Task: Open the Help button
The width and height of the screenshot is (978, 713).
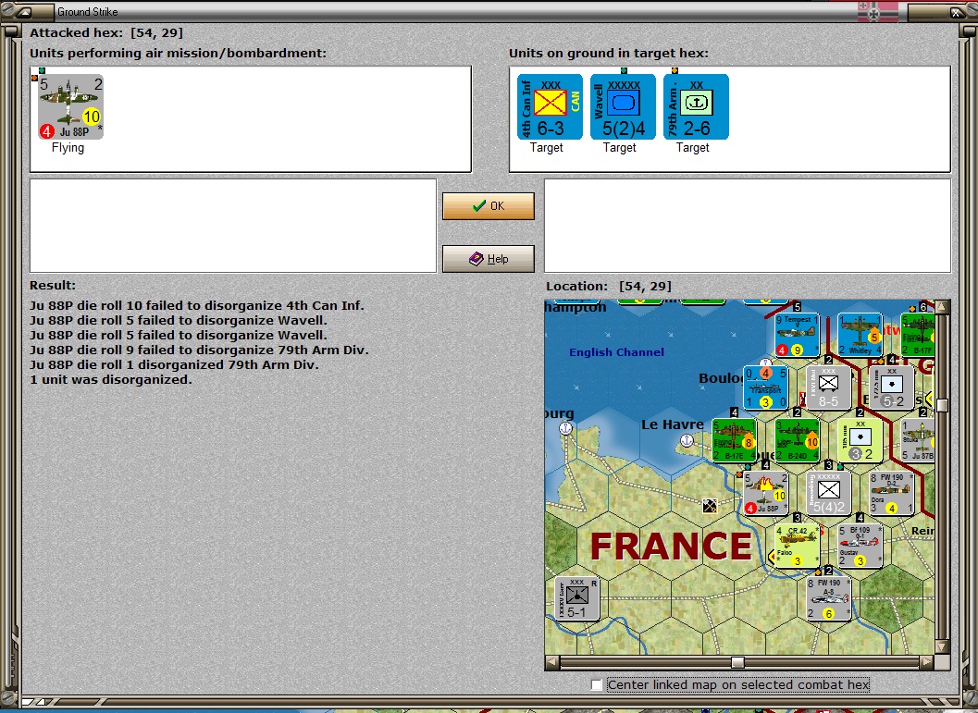Action: pos(489,259)
